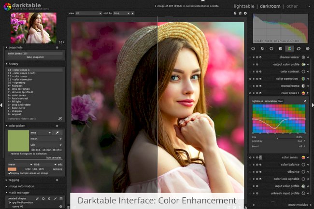Click the eyedropper in color zones module

click(304, 101)
